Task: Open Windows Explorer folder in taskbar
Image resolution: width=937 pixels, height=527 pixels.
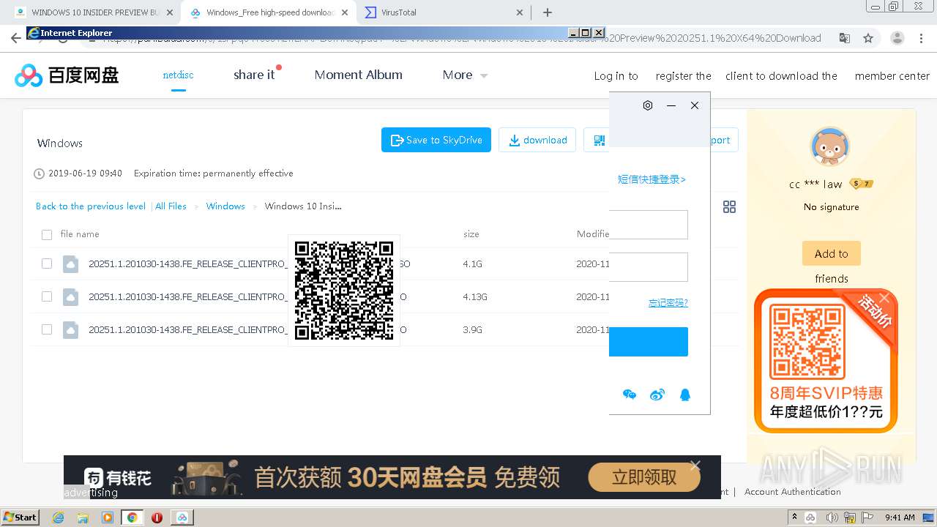Action: [83, 517]
